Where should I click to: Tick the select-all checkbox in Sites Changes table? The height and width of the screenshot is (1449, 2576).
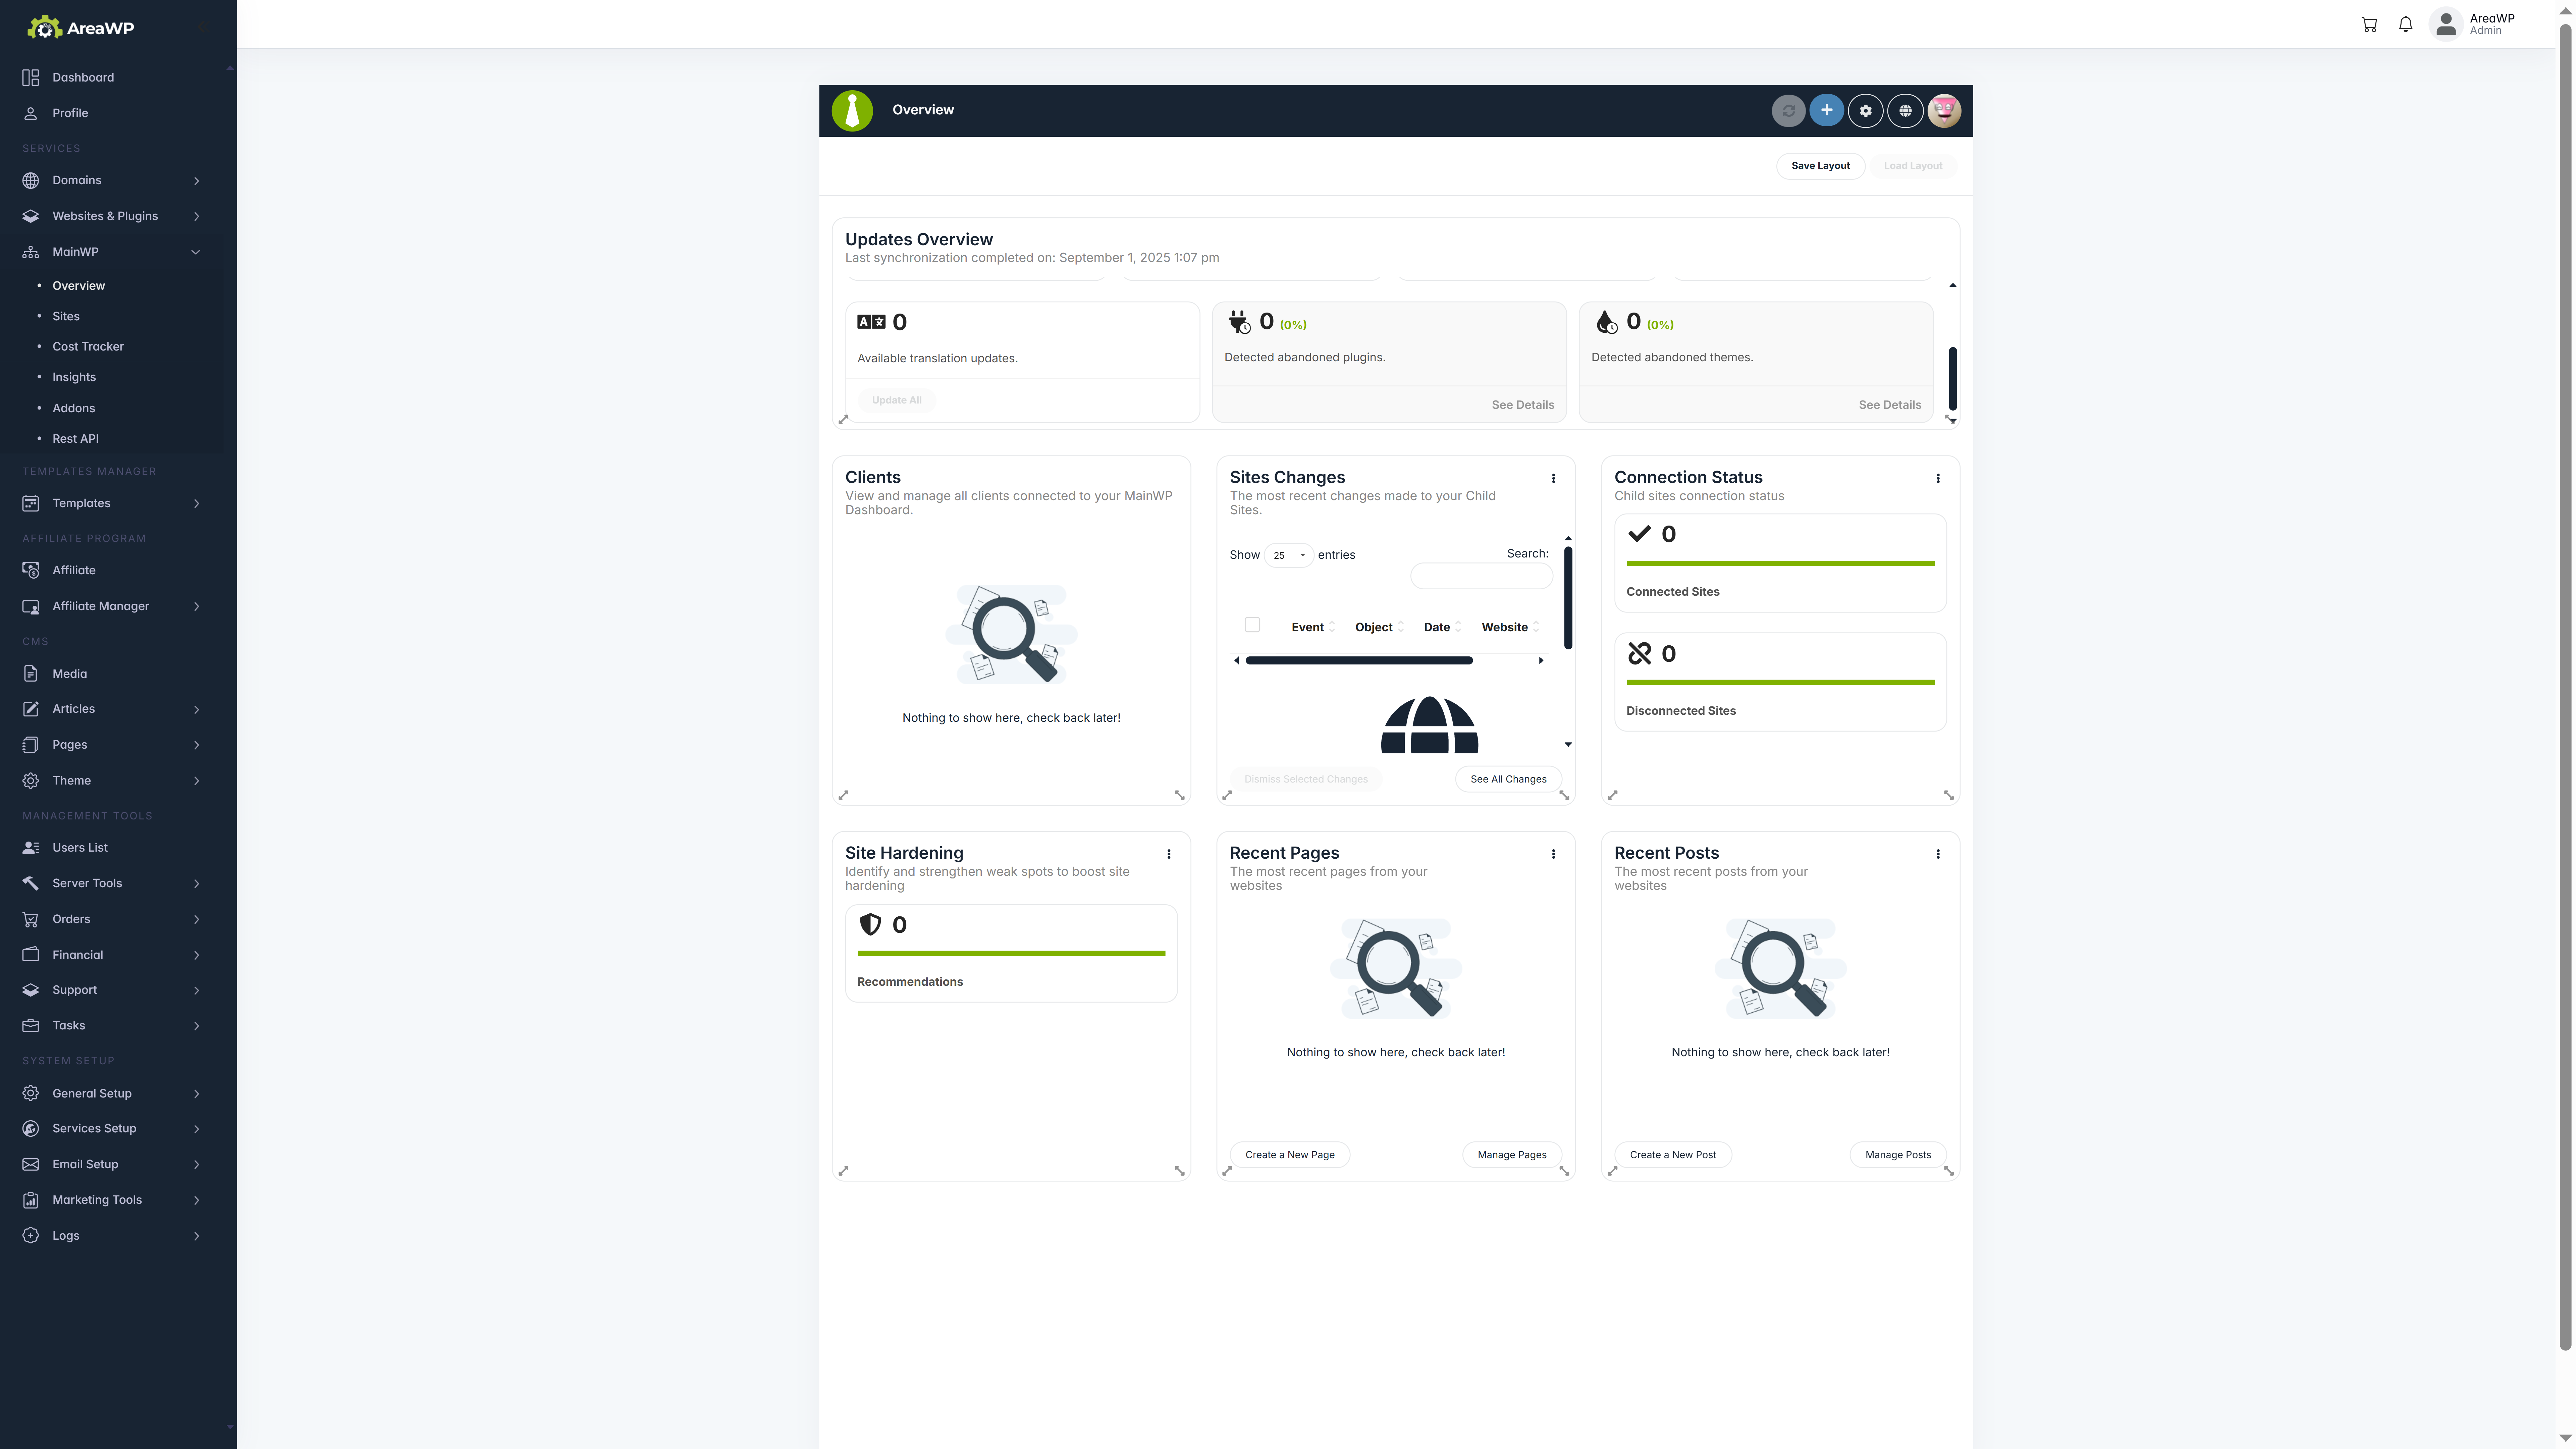pyautogui.click(x=1252, y=625)
